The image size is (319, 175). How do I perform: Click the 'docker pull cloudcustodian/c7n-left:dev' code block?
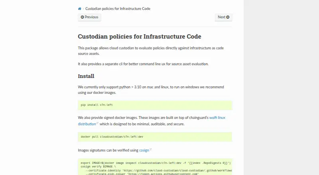coord(155,137)
